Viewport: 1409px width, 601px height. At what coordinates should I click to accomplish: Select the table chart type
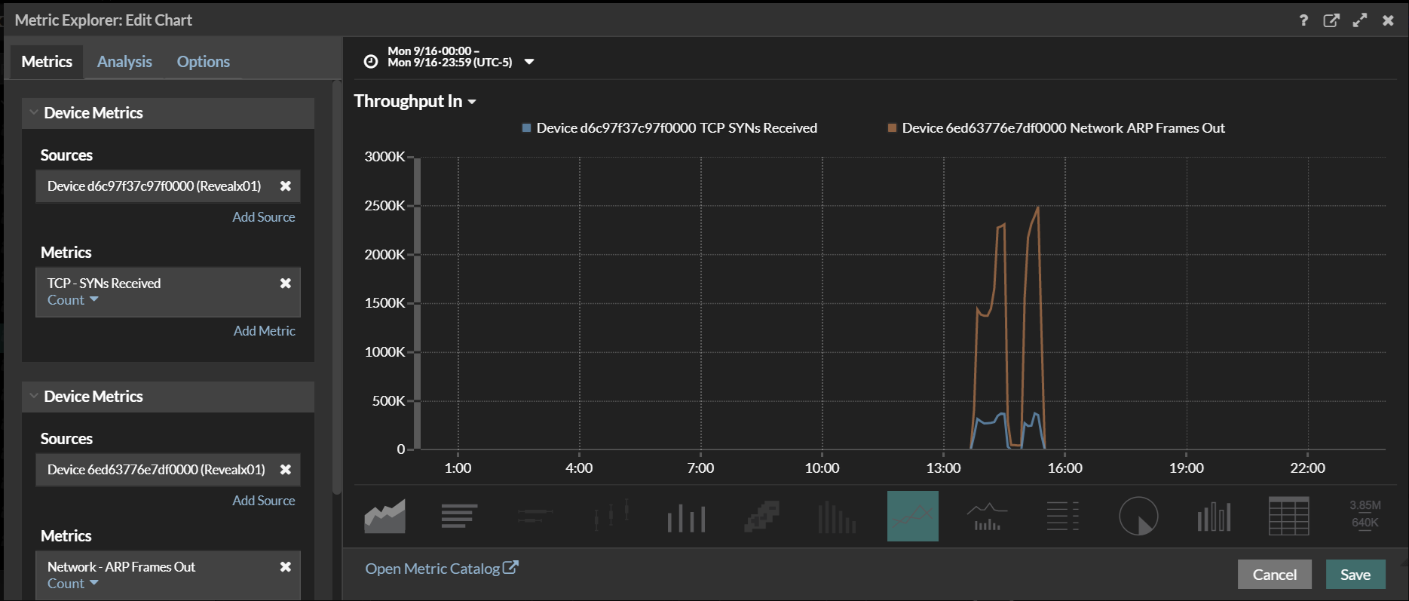click(1288, 517)
